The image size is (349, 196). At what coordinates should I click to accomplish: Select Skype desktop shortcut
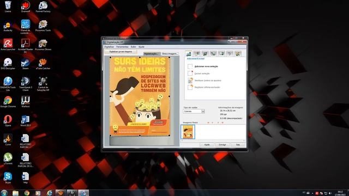[8, 177]
